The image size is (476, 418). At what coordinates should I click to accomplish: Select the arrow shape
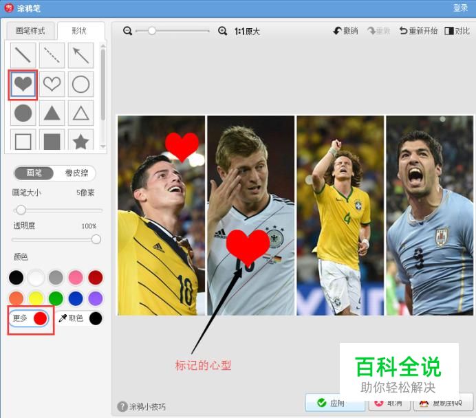[80, 55]
